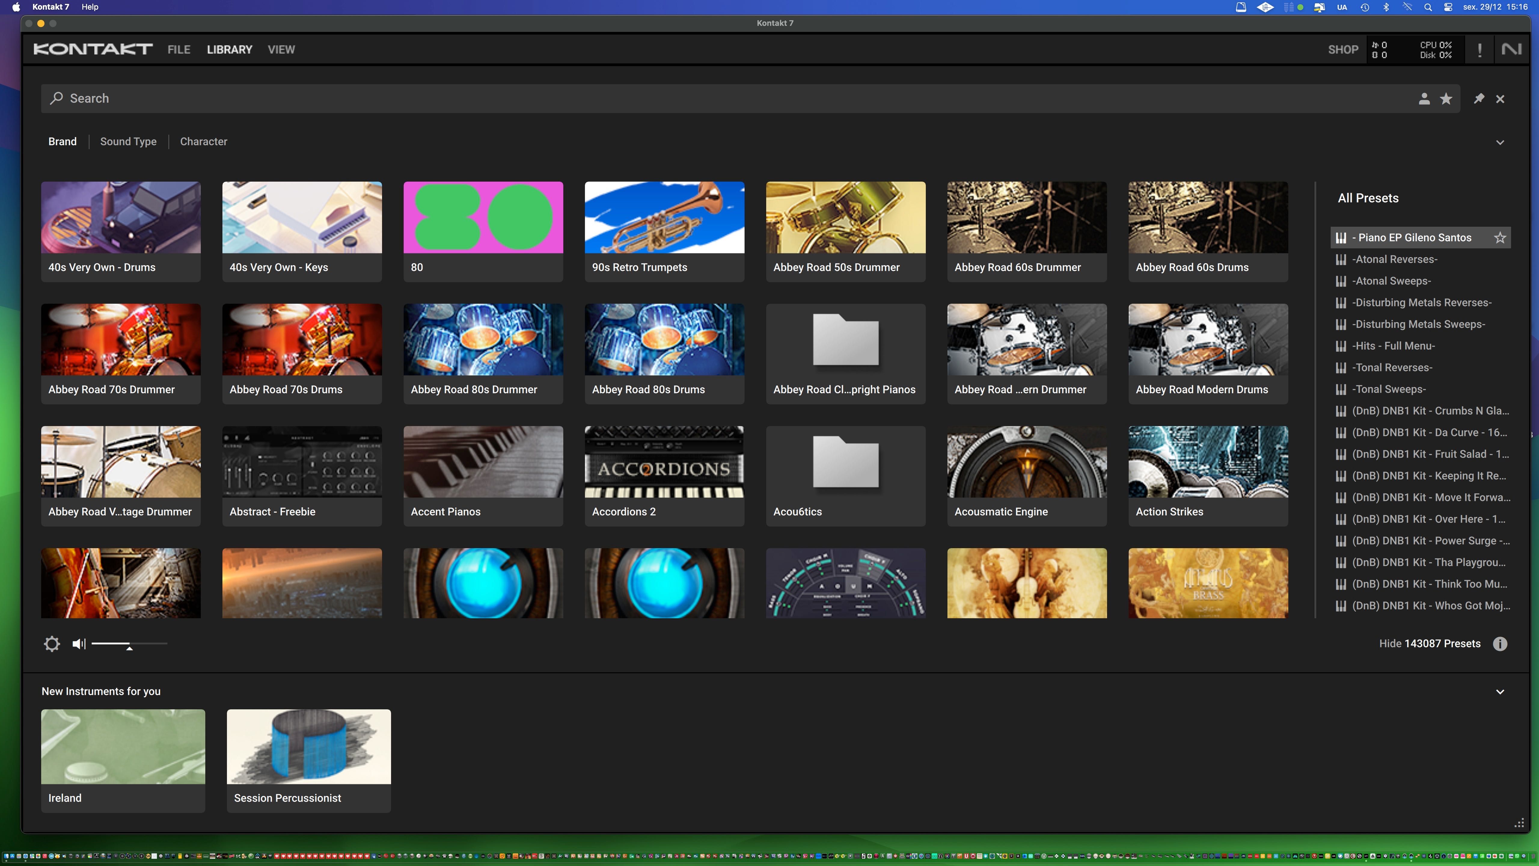The image size is (1539, 866).
Task: Open Abbey Road Modern Drums library
Action: [1208, 354]
